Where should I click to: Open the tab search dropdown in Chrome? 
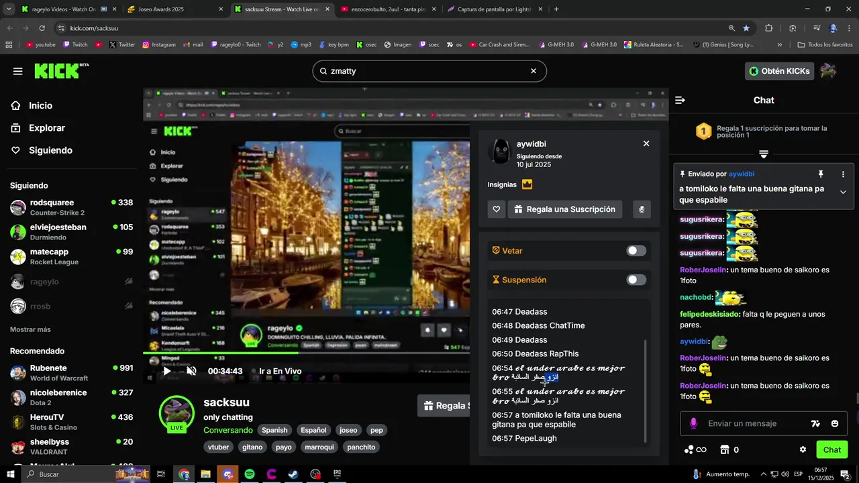[8, 9]
